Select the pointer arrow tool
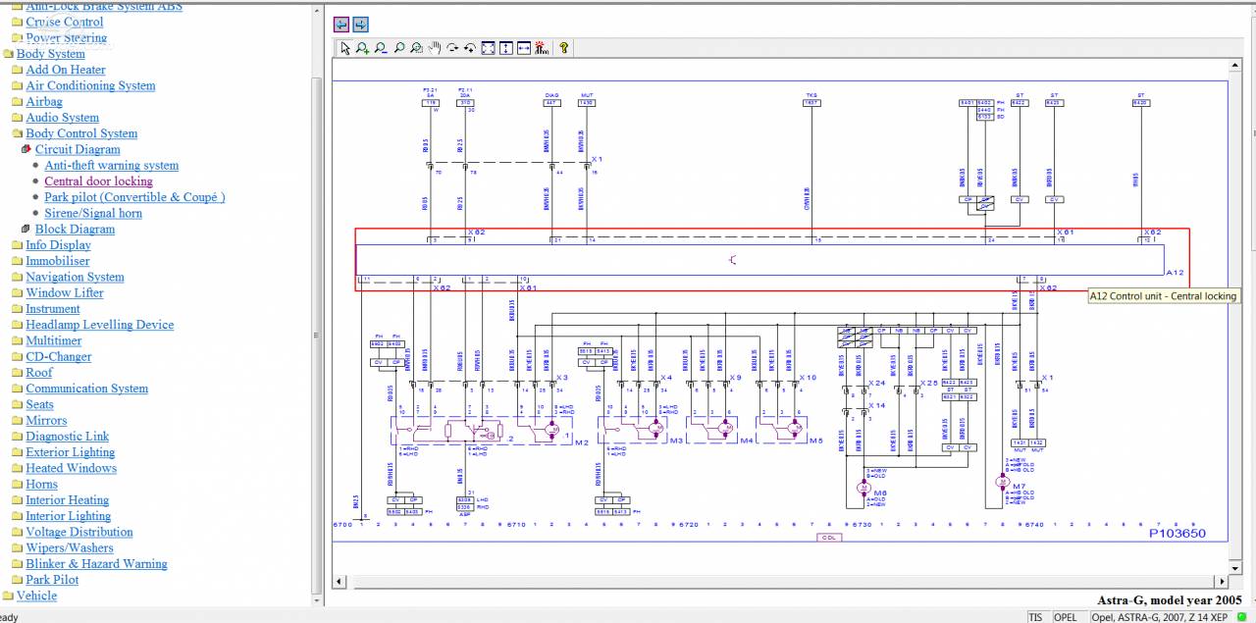The image size is (1256, 623). (x=344, y=47)
